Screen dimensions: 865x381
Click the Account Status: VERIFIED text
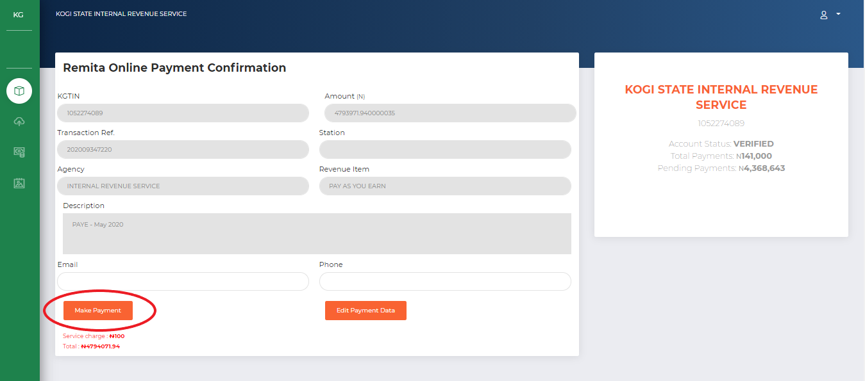(721, 144)
